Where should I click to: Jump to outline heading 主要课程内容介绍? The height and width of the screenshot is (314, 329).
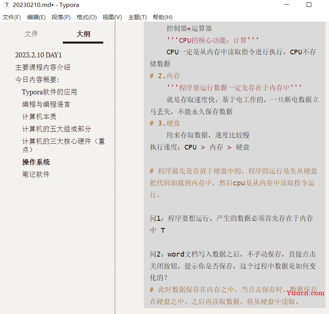tap(43, 67)
